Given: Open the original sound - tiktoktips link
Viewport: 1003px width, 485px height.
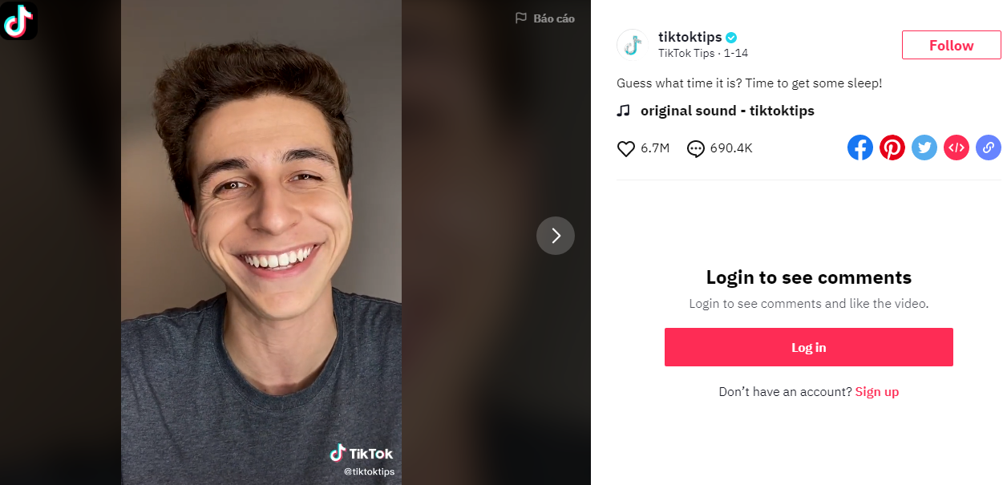Looking at the screenshot, I should click(727, 111).
